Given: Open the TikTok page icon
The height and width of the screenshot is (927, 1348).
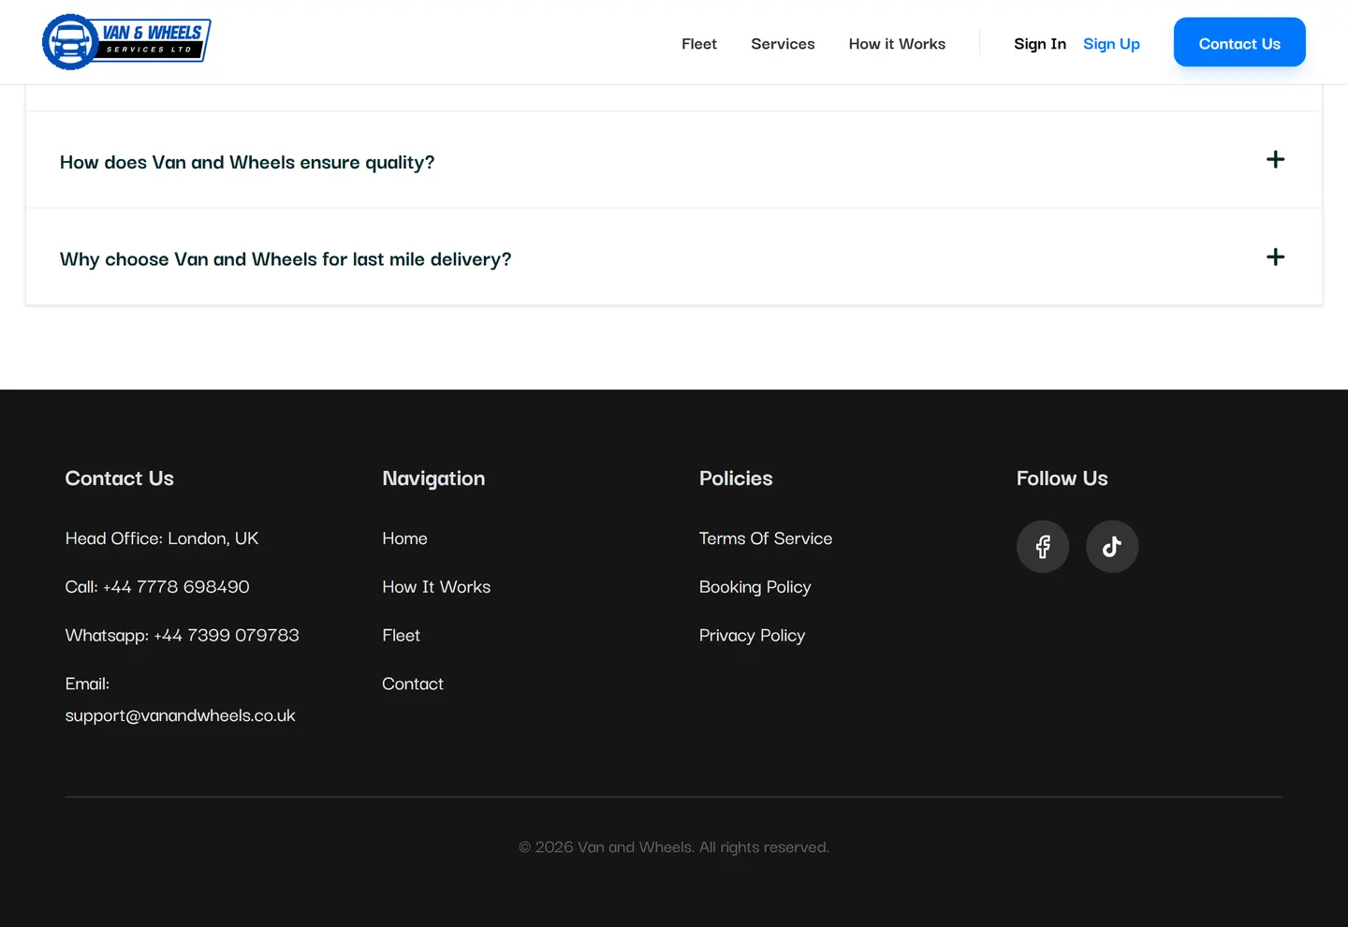Looking at the screenshot, I should click(1112, 547).
